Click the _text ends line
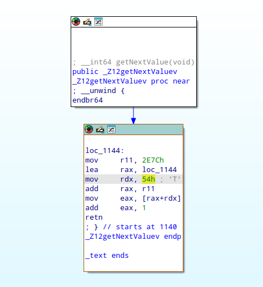 pyautogui.click(x=107, y=256)
